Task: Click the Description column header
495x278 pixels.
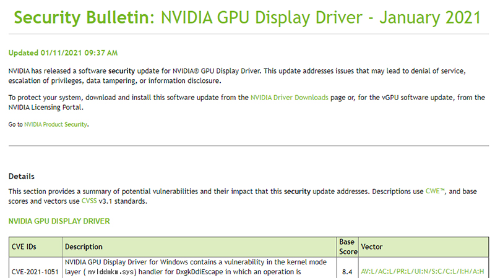Action: [84, 246]
